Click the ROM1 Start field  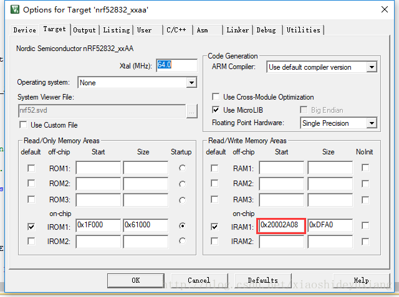pyautogui.click(x=99, y=167)
